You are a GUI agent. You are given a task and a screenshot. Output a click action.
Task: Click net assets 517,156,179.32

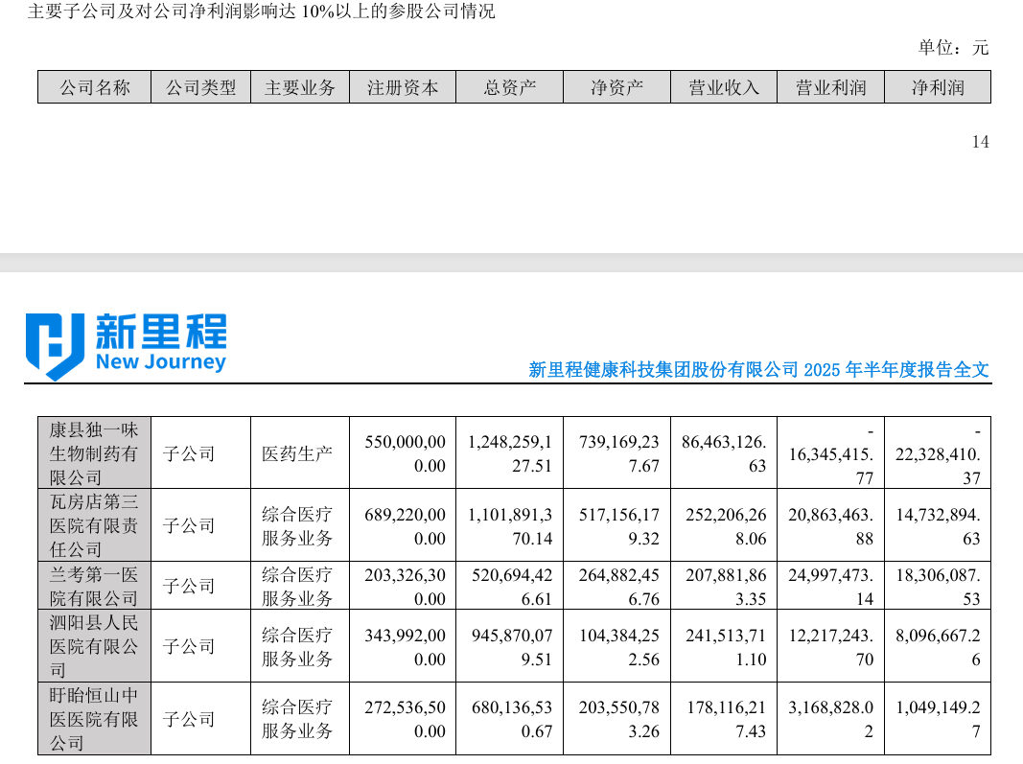click(619, 526)
